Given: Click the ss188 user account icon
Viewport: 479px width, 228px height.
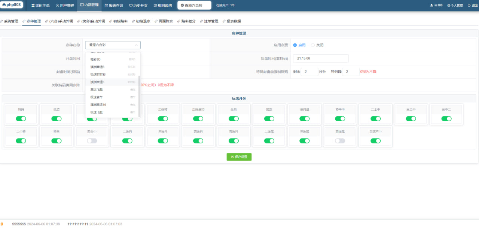Looking at the screenshot, I should coord(431,6).
